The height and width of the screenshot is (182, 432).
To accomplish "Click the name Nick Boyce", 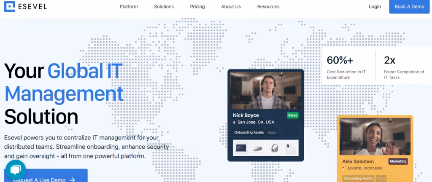I will click(246, 115).
